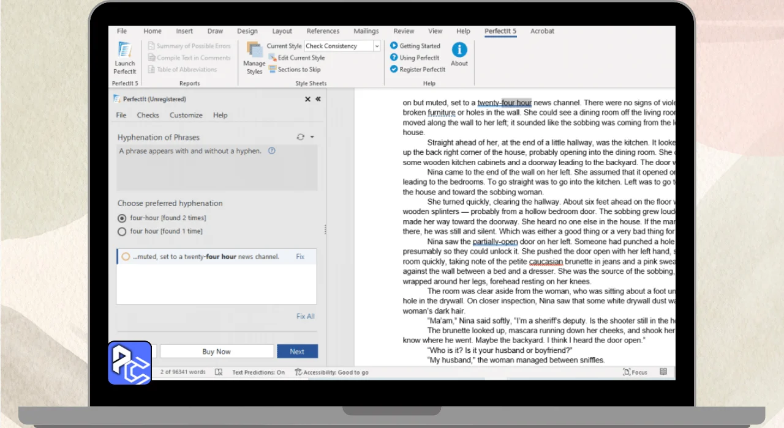
Task: Toggle the circle beside the twenty-four hour result
Action: (126, 257)
